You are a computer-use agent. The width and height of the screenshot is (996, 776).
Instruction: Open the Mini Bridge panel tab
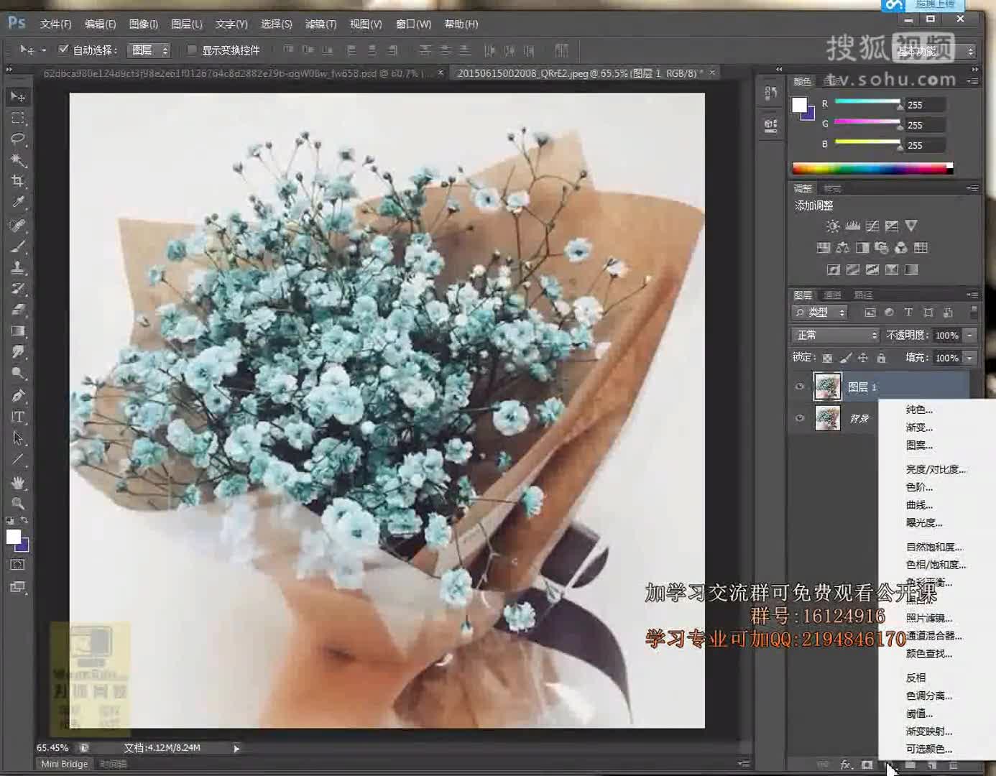[x=65, y=765]
